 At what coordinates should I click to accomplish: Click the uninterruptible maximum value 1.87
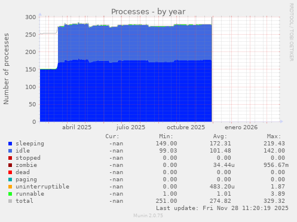click(278, 187)
